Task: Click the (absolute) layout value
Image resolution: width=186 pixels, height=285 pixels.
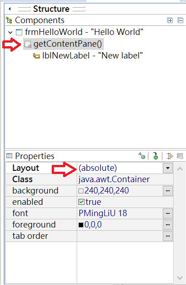Action: tap(98, 168)
